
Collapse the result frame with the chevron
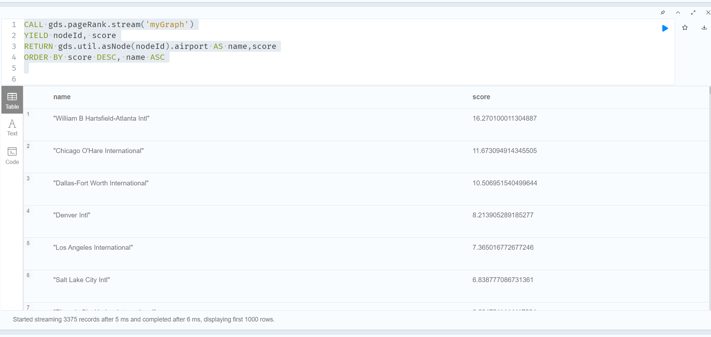678,12
